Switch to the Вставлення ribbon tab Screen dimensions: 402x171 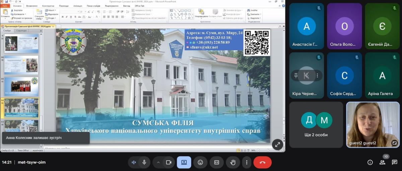click(x=31, y=6)
